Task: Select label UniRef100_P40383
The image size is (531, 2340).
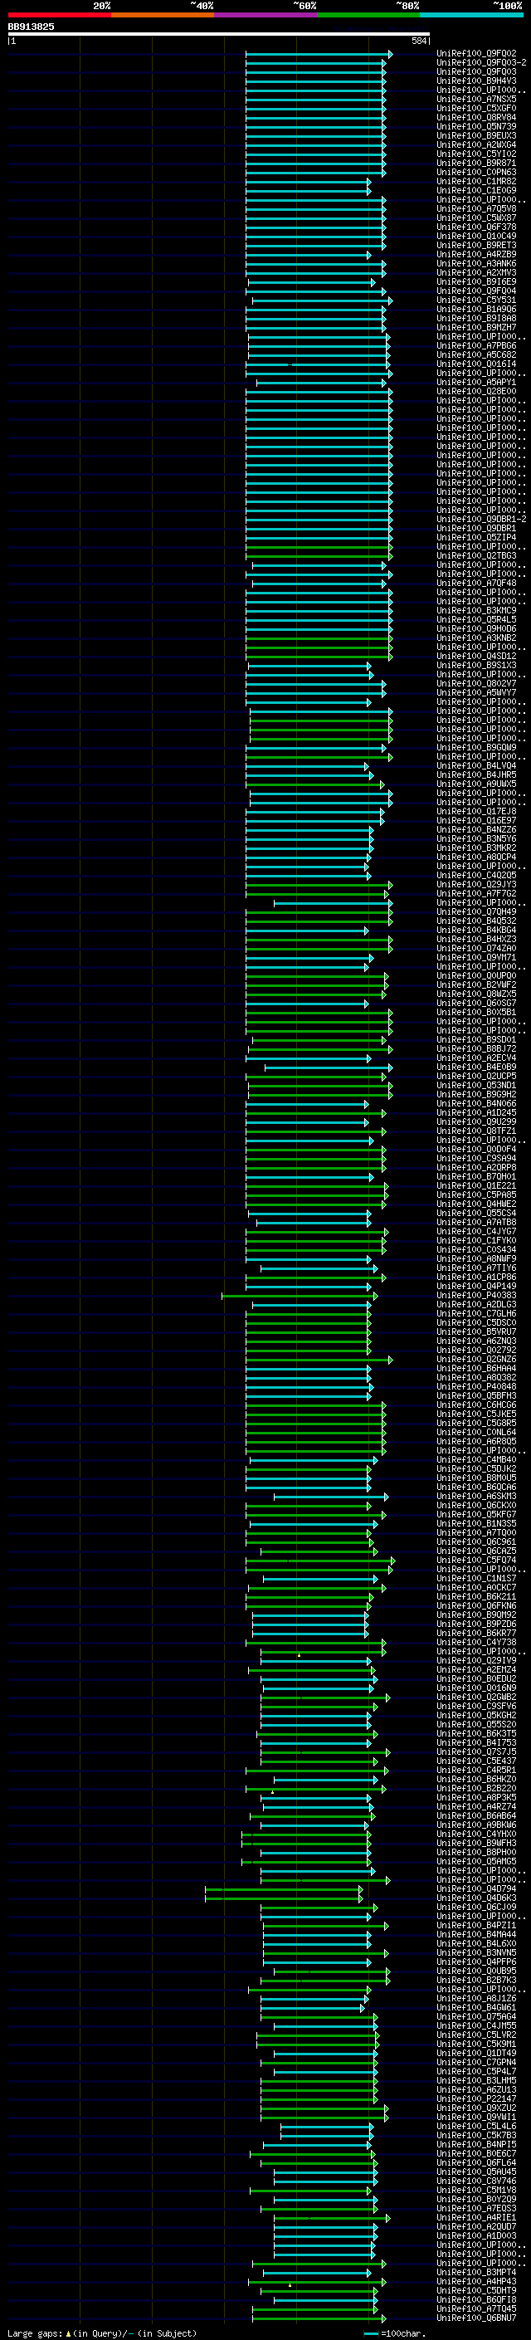Action: click(476, 1296)
